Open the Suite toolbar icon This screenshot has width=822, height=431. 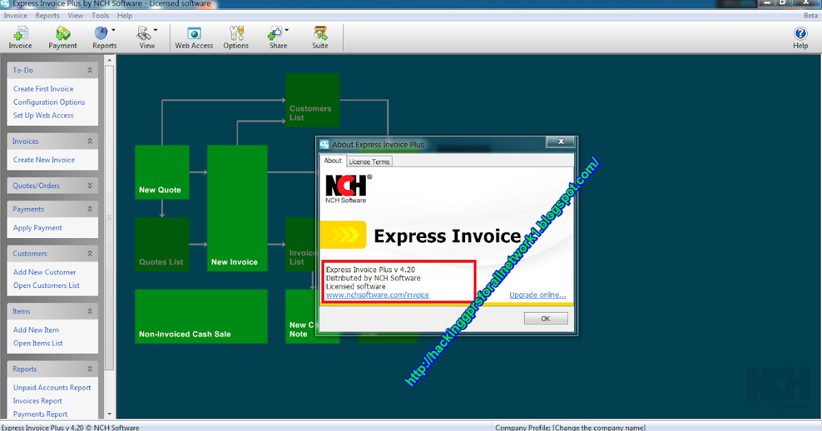coord(320,38)
